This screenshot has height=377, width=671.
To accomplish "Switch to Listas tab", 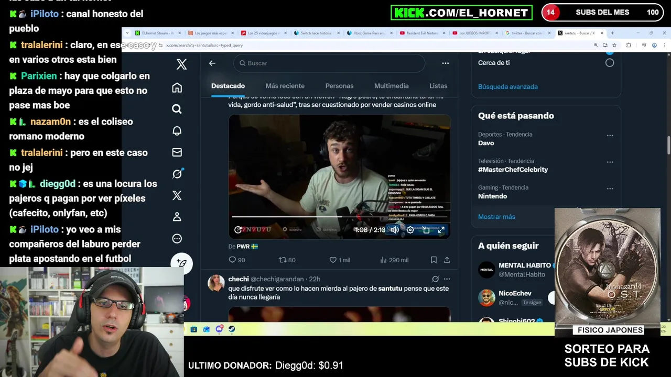I will [x=438, y=86].
